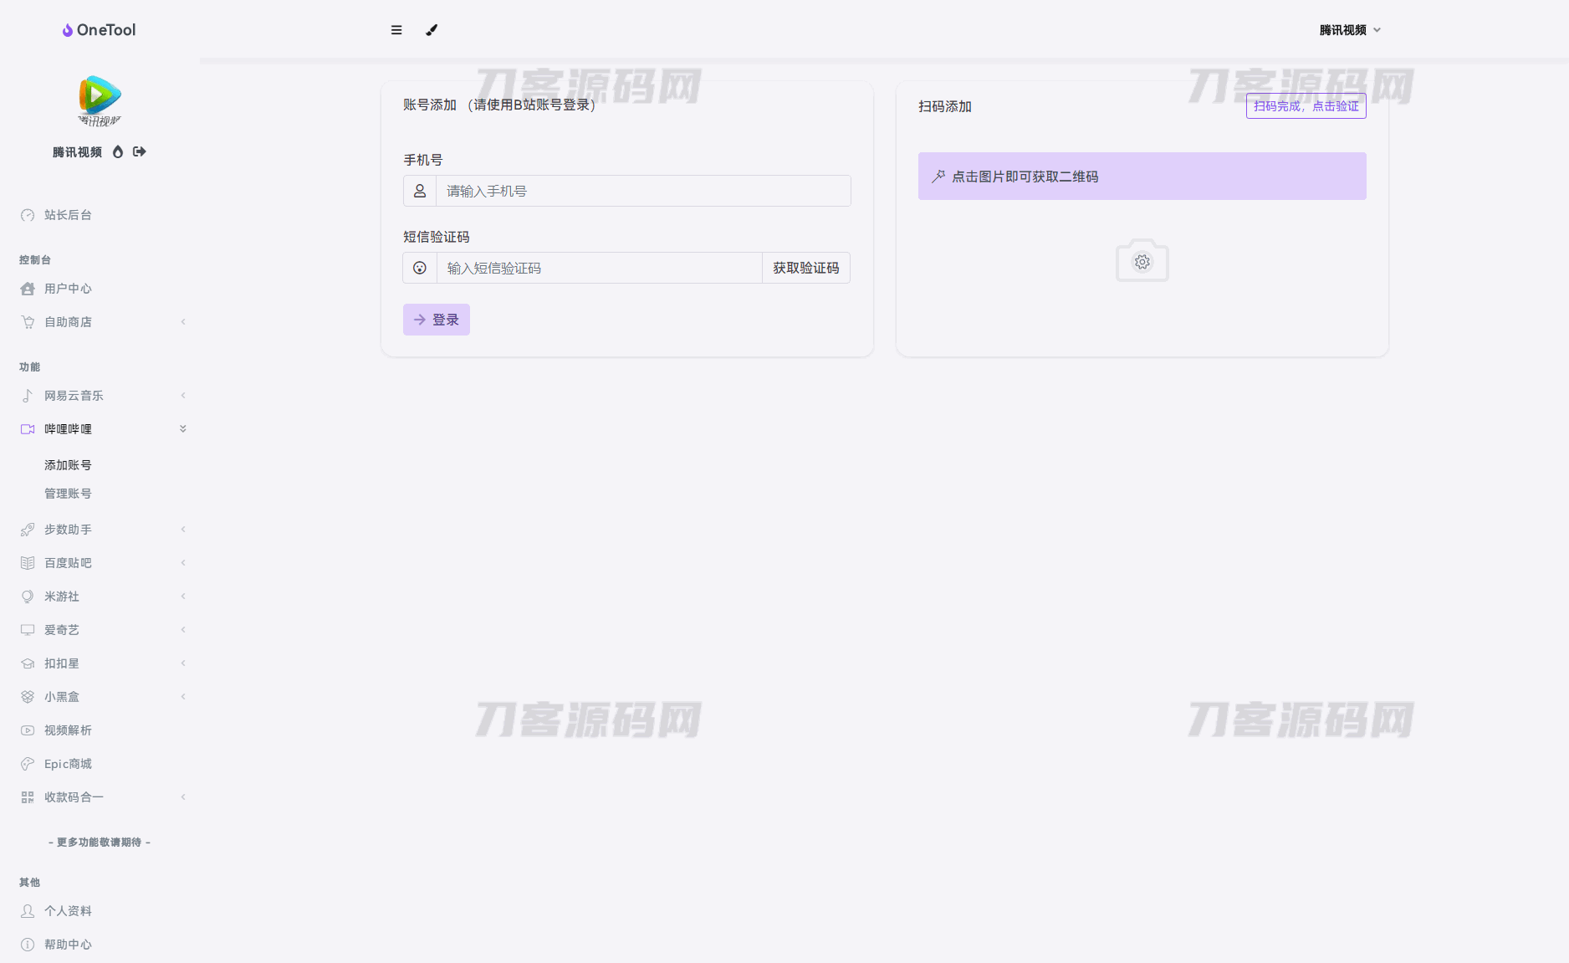Viewport: 1569px width, 963px height.
Task: Click the OneTool logo
Action: 99,30
